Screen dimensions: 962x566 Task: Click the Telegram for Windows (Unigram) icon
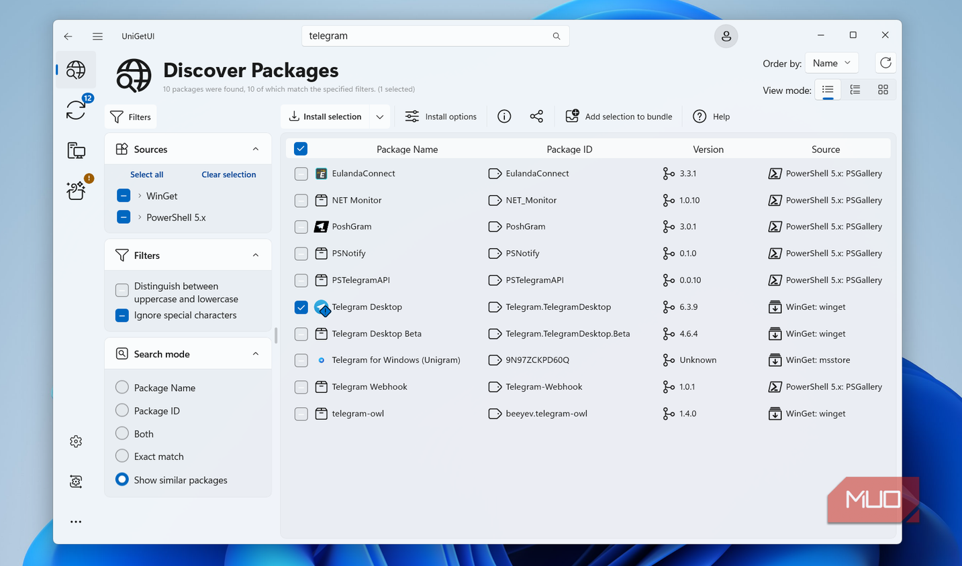(322, 360)
